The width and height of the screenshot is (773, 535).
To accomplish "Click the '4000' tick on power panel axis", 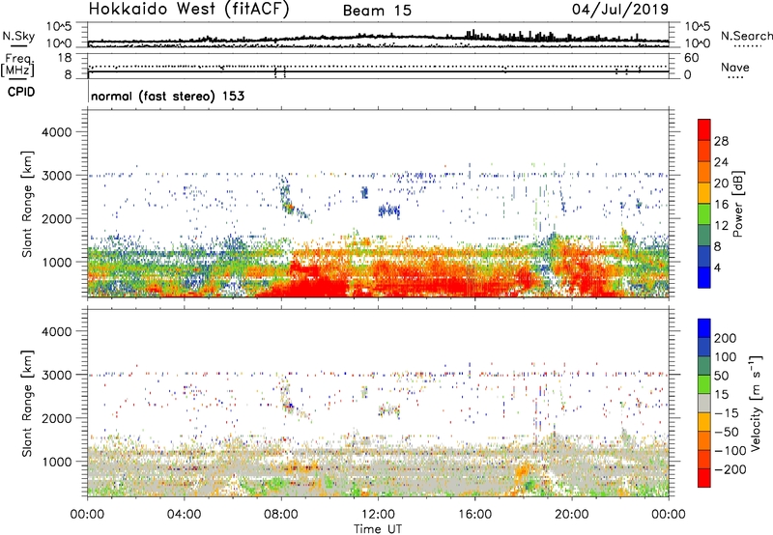I will (56, 132).
